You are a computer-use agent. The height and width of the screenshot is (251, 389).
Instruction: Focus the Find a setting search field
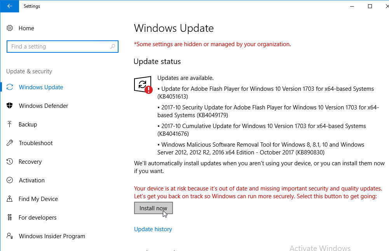point(58,47)
